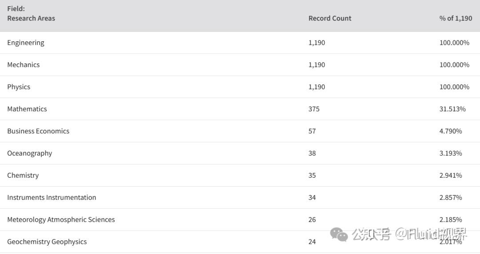
Task: Click the record count 26 cell
Action: pyautogui.click(x=312, y=220)
